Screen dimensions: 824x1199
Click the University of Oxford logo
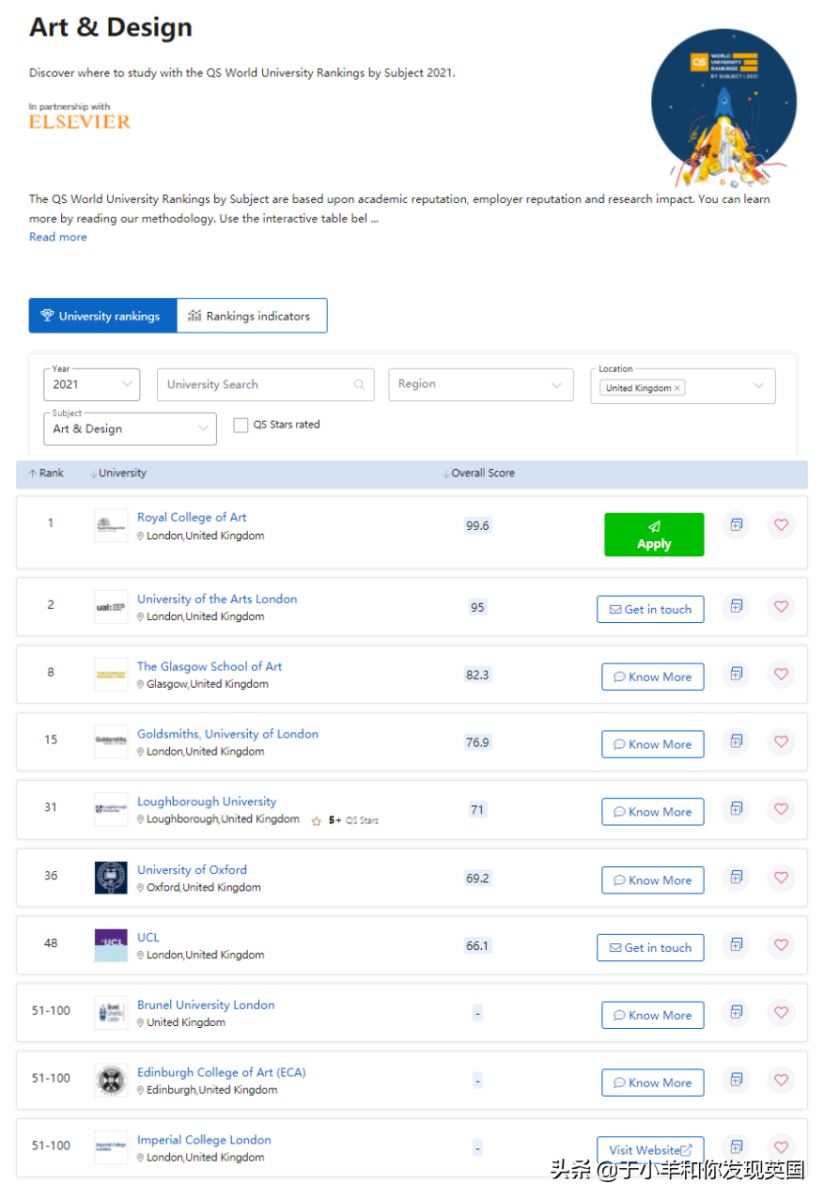tap(111, 878)
